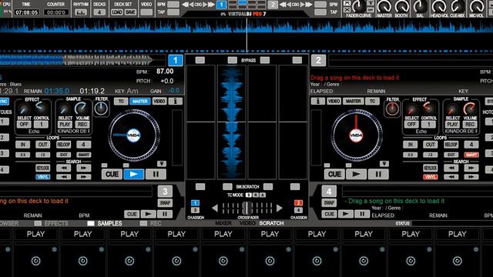Click deck 1 upper search fast-forward icon
This screenshot has width=493, height=277.
point(84,168)
